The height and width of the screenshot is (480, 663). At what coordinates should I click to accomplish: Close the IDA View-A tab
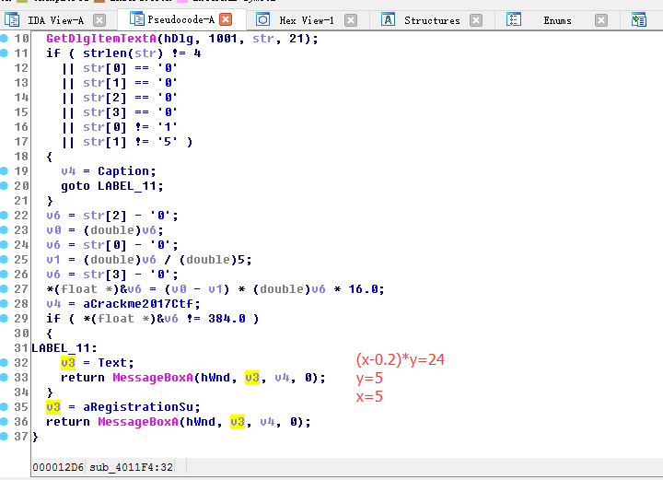tap(99, 20)
